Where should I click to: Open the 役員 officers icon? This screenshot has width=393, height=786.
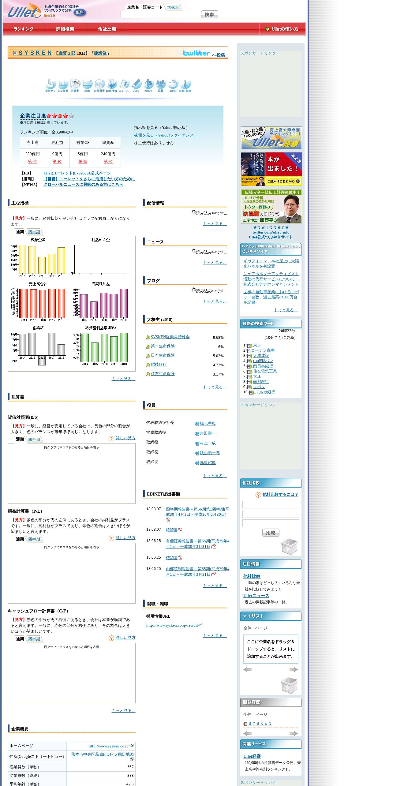tap(161, 85)
